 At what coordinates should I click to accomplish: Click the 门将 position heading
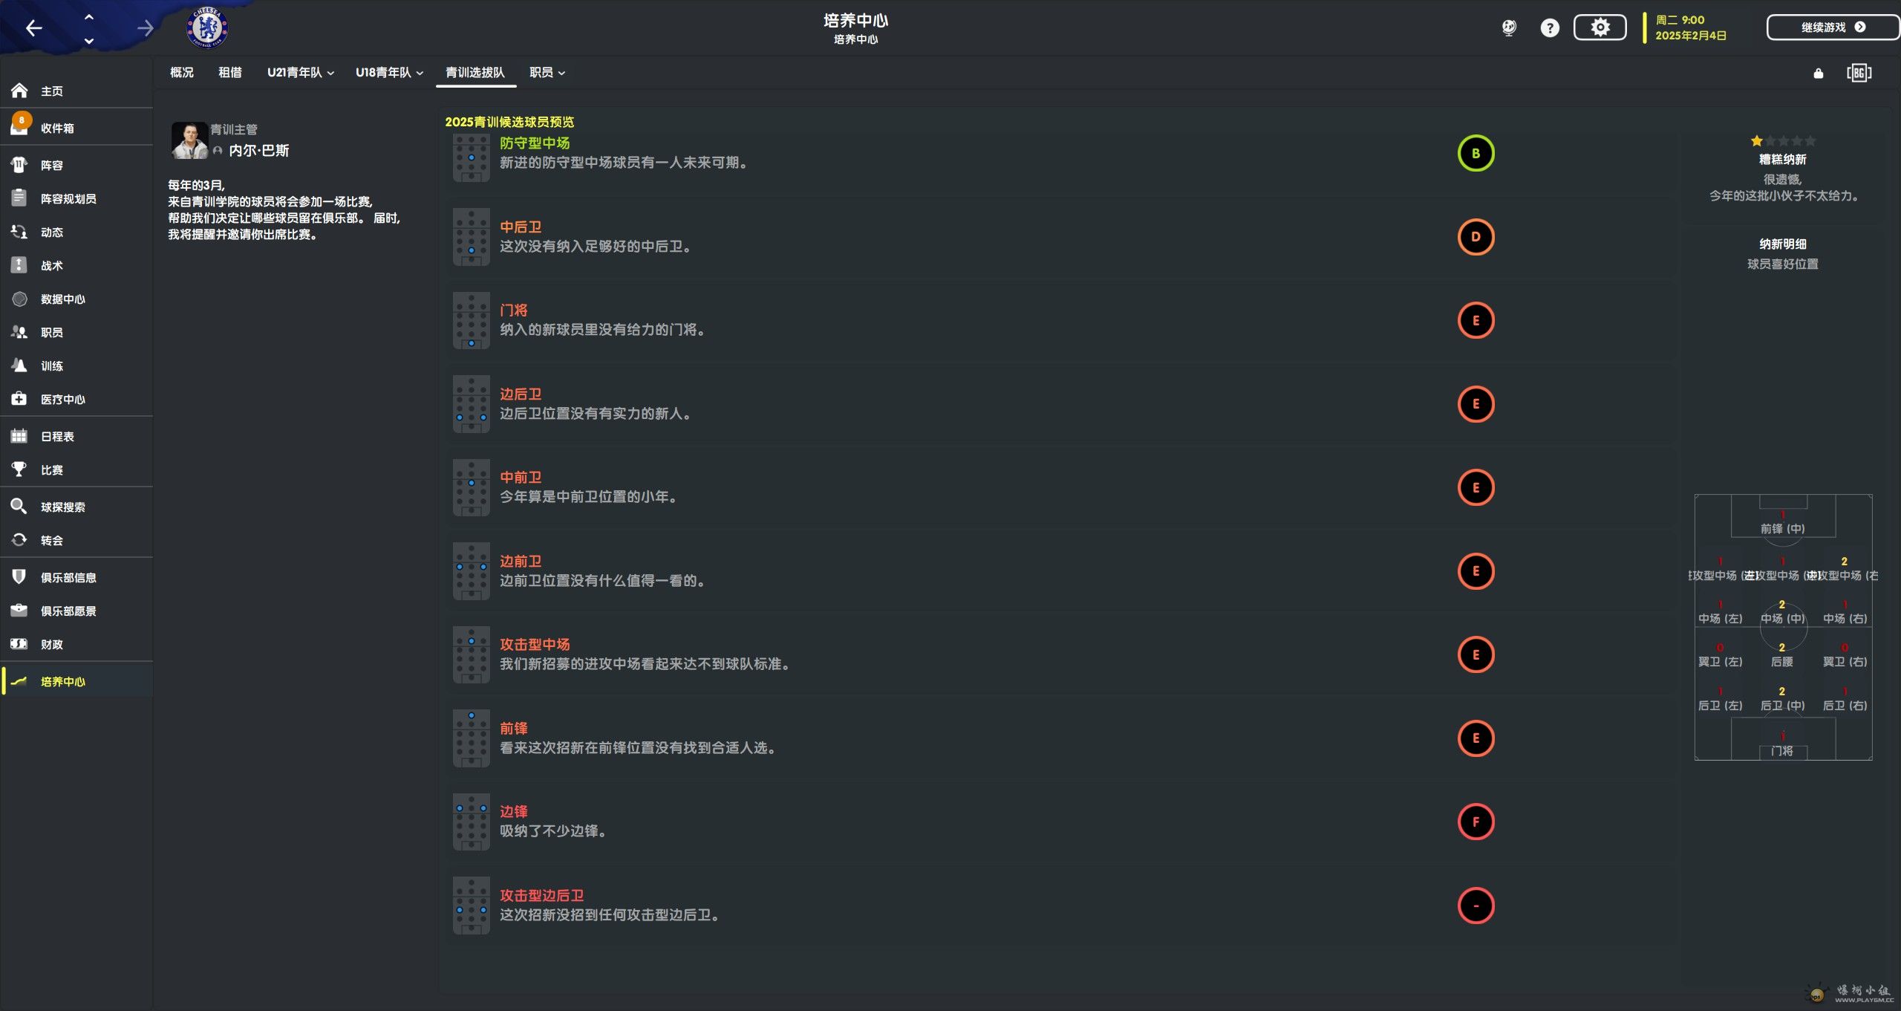pyautogui.click(x=513, y=310)
